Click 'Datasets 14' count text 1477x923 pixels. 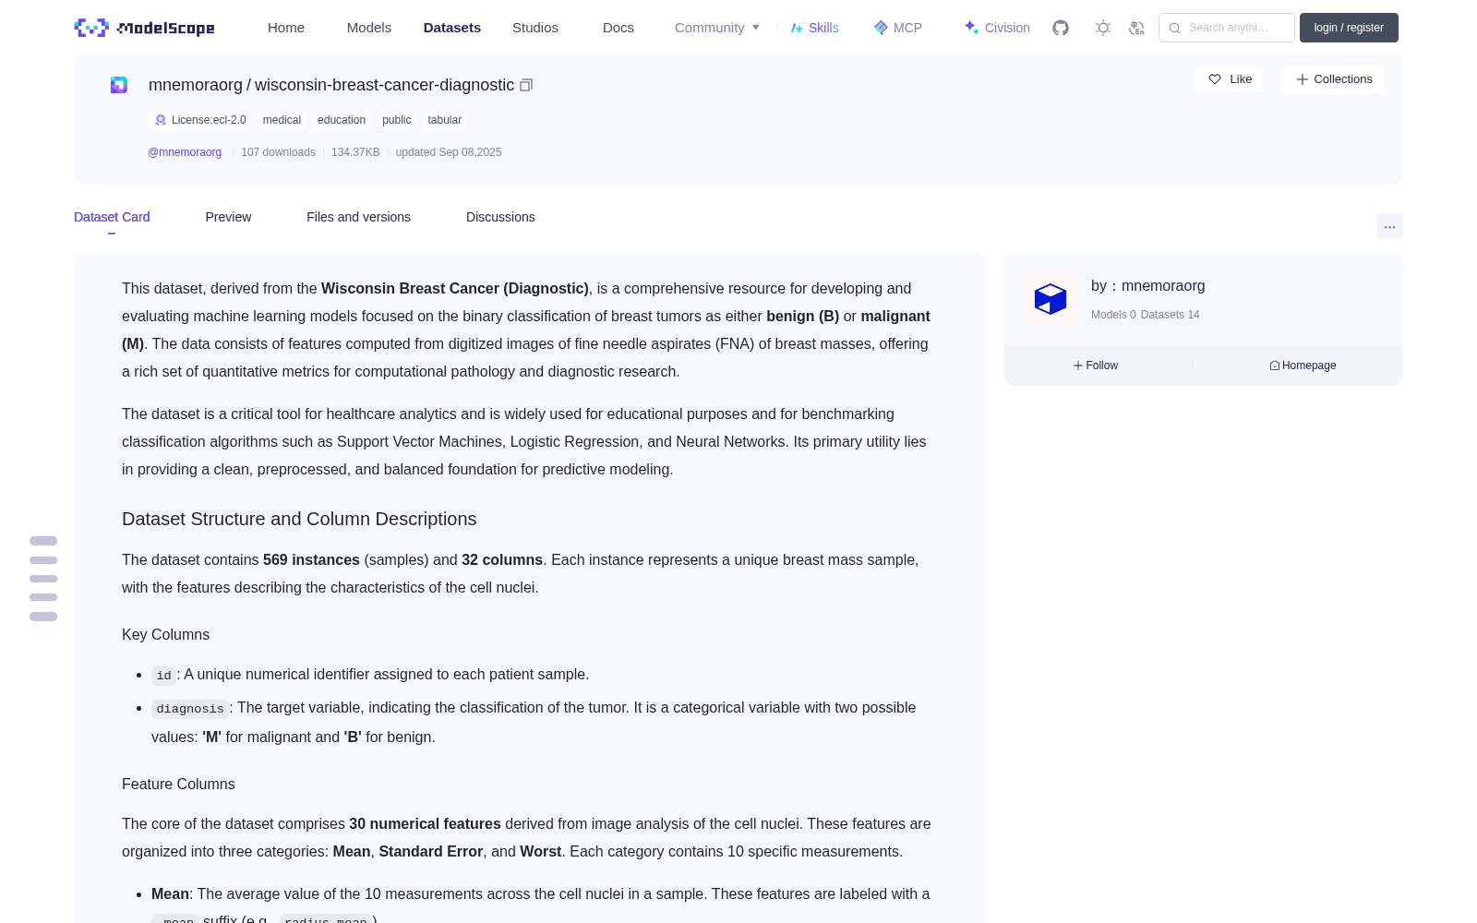1171,315
